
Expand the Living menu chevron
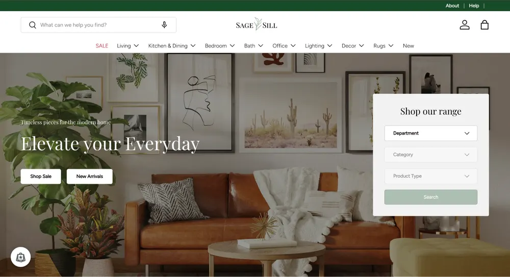click(x=136, y=46)
